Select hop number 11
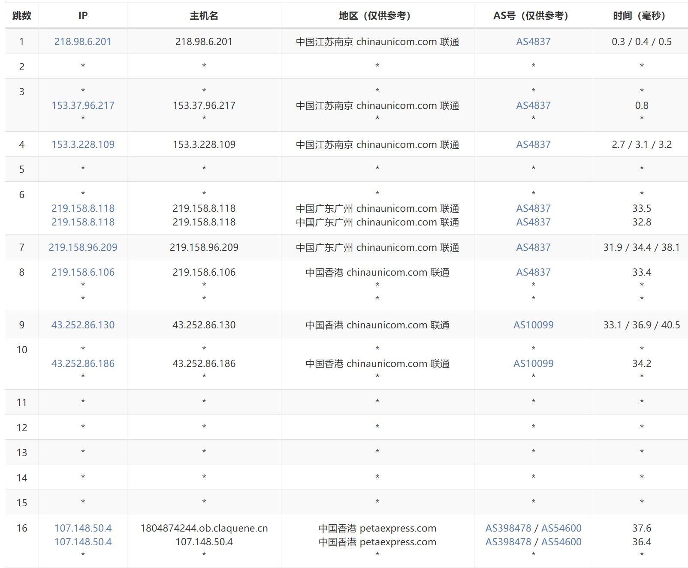The height and width of the screenshot is (568, 688). point(22,403)
